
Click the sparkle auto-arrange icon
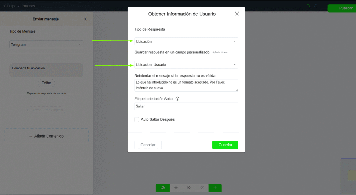point(202,188)
